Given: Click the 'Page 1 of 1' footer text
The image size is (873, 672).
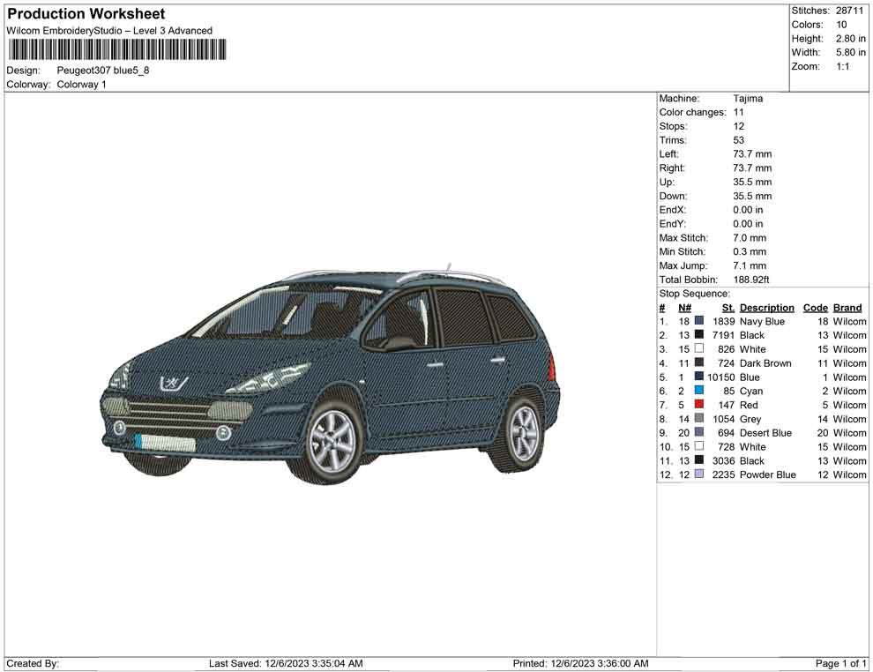Looking at the screenshot, I should (840, 663).
